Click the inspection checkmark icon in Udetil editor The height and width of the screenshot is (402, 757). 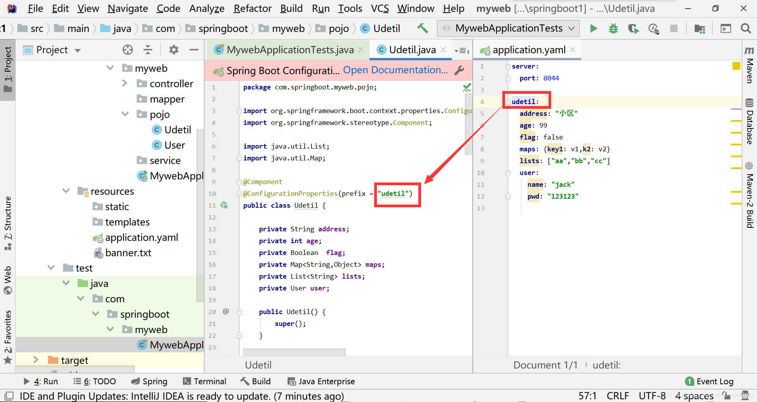[467, 87]
